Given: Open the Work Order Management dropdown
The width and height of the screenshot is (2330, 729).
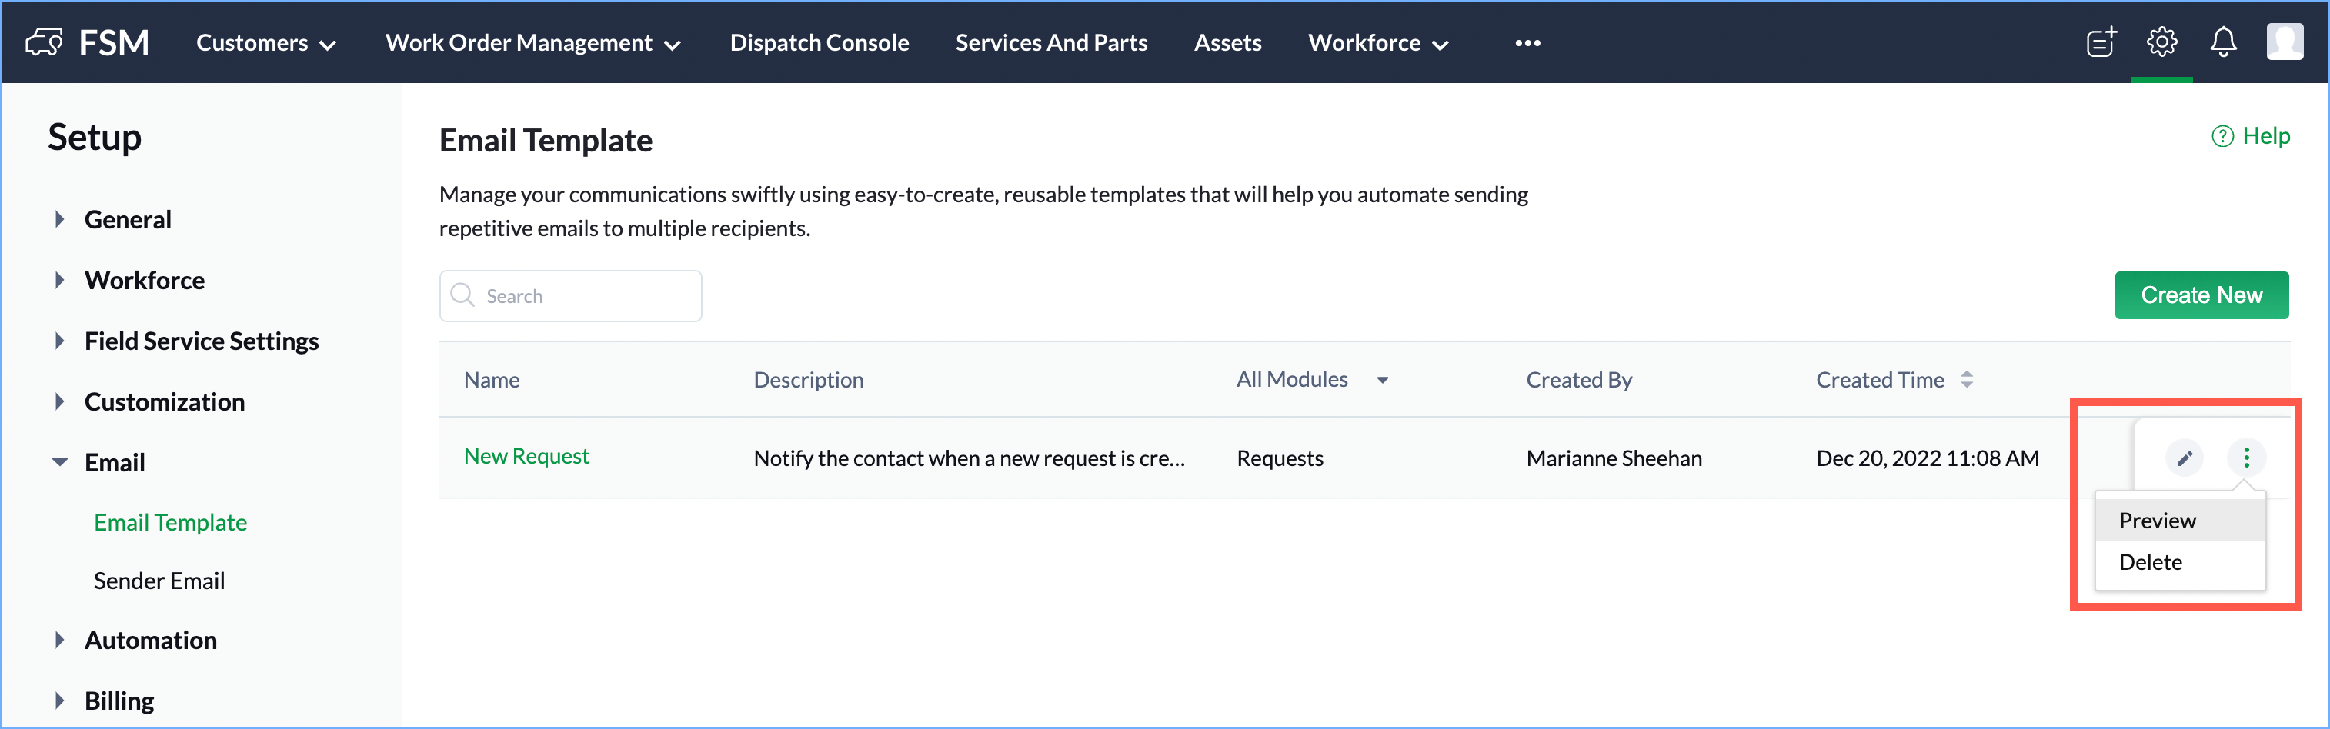Looking at the screenshot, I should 532,42.
